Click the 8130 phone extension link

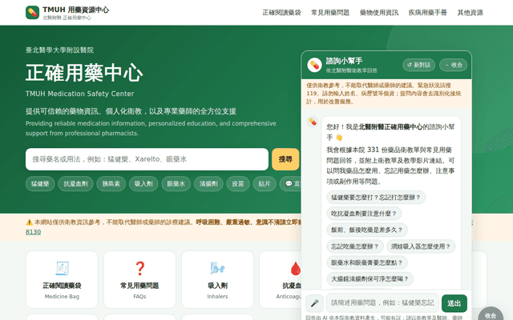click(34, 232)
